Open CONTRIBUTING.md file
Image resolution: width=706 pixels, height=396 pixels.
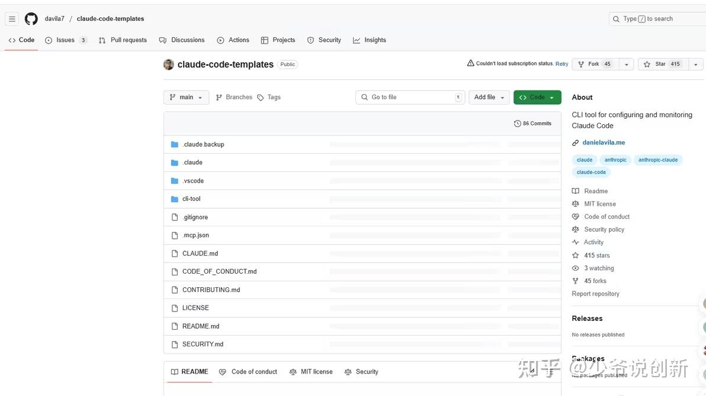point(211,290)
